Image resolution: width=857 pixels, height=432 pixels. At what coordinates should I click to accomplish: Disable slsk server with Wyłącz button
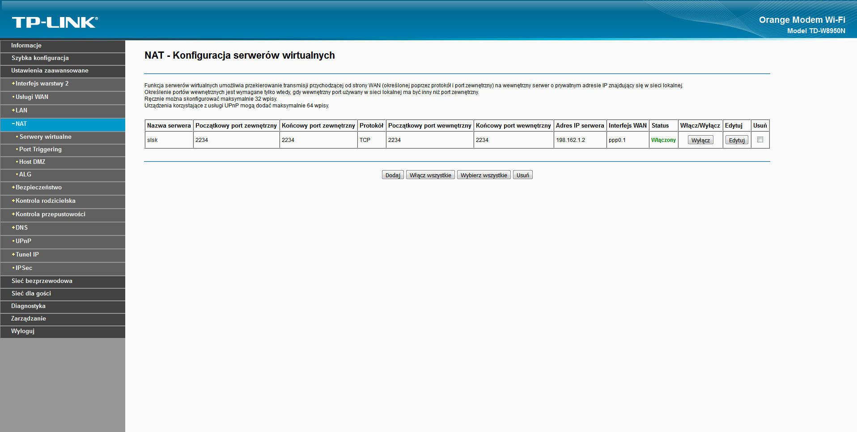click(x=700, y=140)
